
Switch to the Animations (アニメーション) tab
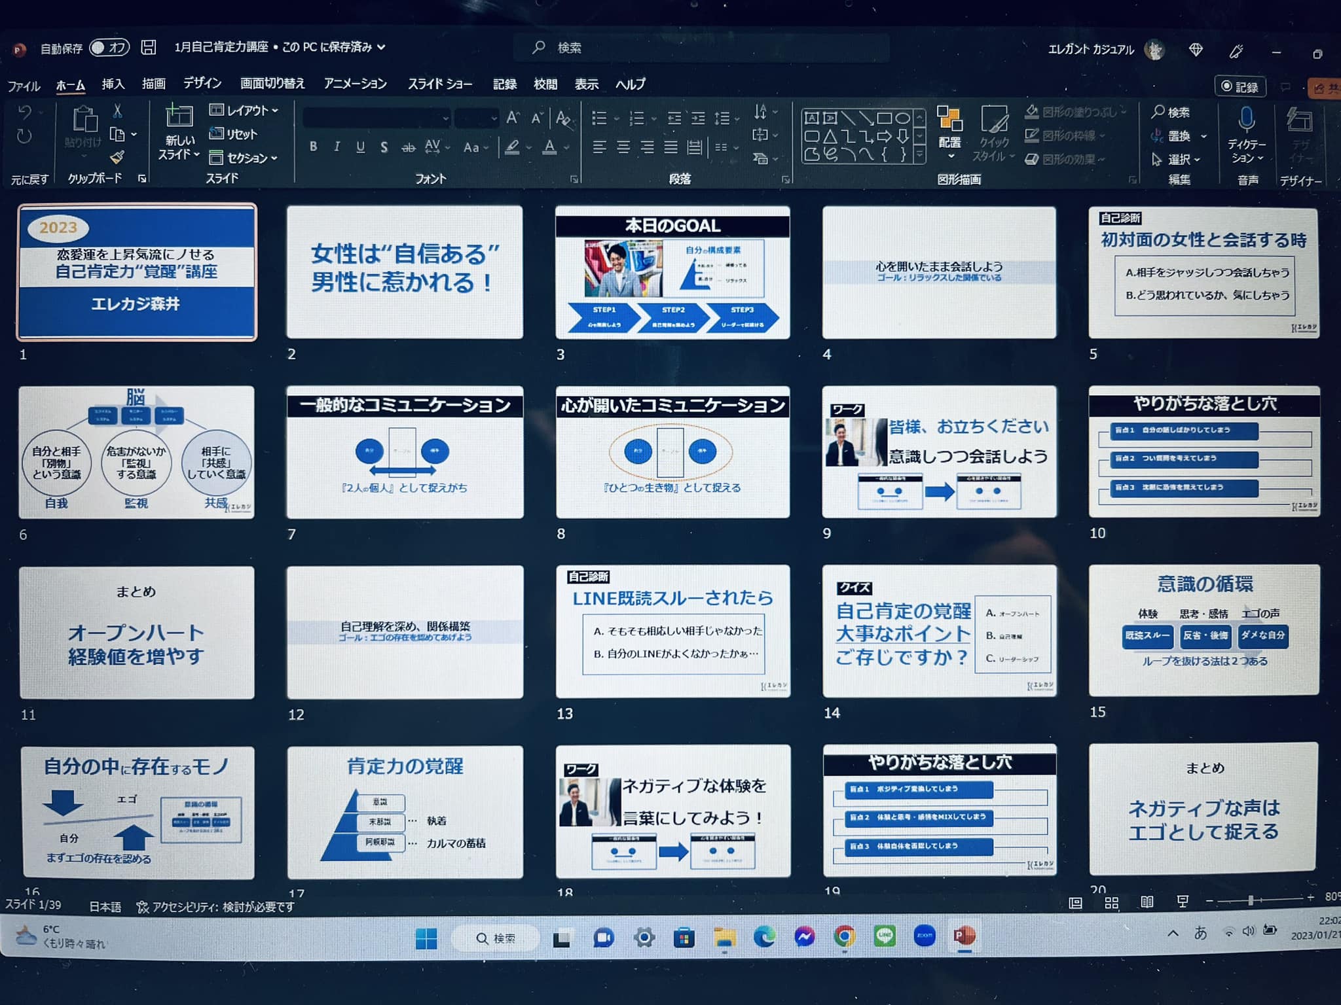point(355,83)
